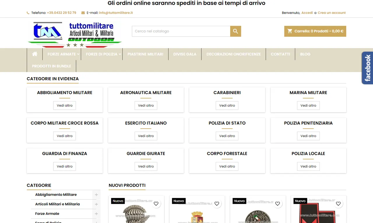Open Forze di Polizia menu dropdown

(x=102, y=54)
